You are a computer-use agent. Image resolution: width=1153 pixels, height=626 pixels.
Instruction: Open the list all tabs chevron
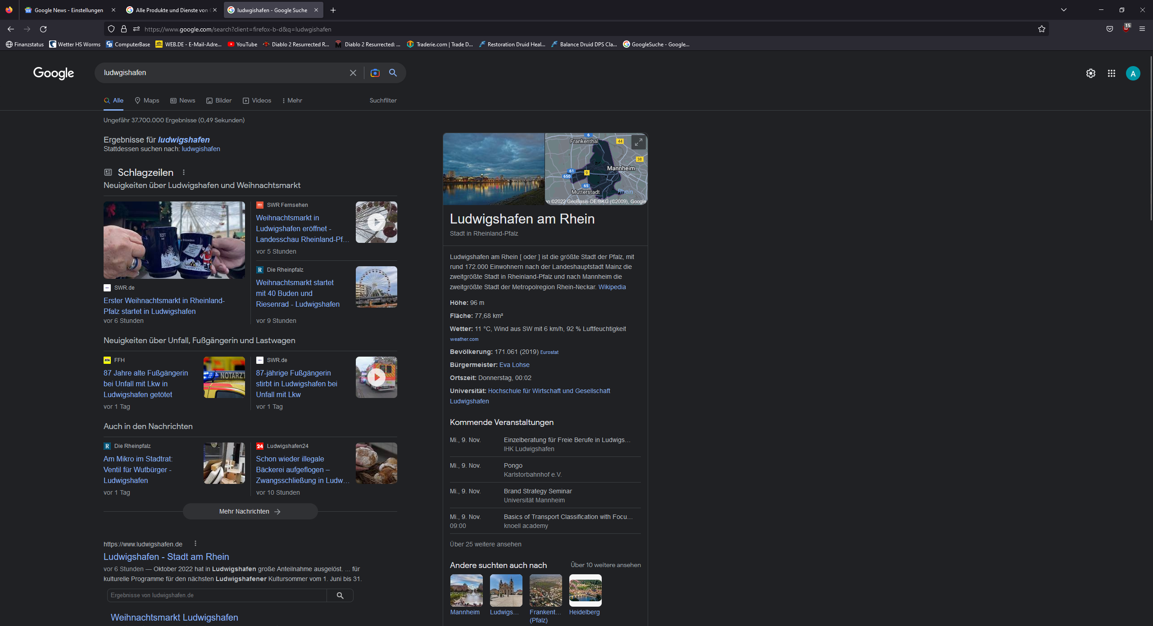tap(1063, 10)
